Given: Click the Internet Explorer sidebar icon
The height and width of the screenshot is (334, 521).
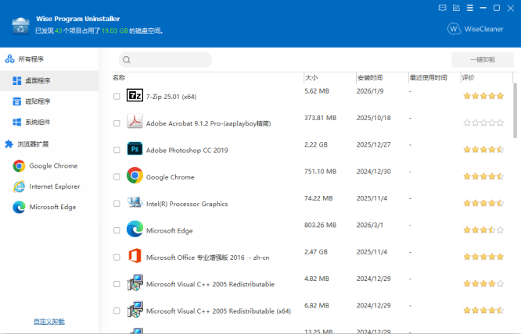Looking at the screenshot, I should click(x=19, y=187).
